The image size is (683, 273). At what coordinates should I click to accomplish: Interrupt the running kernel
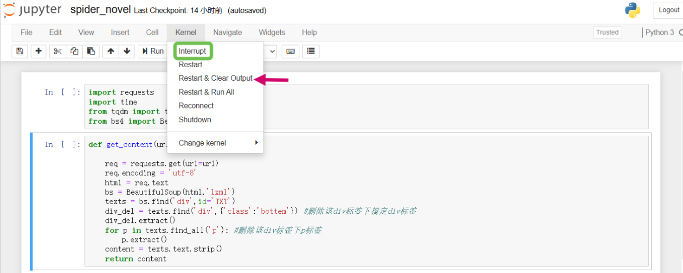coord(192,51)
